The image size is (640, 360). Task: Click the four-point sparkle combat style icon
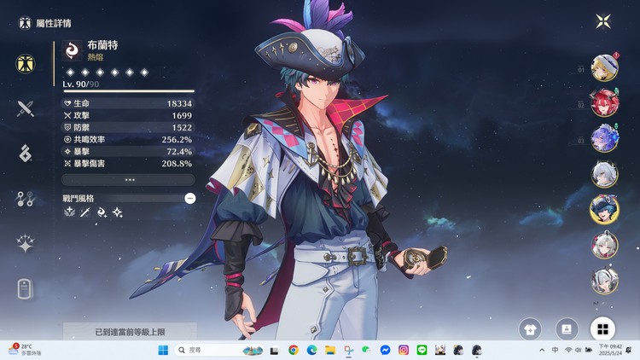tap(117, 212)
